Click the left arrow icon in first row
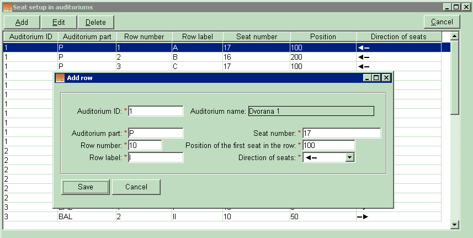473x238 pixels. coord(363,48)
